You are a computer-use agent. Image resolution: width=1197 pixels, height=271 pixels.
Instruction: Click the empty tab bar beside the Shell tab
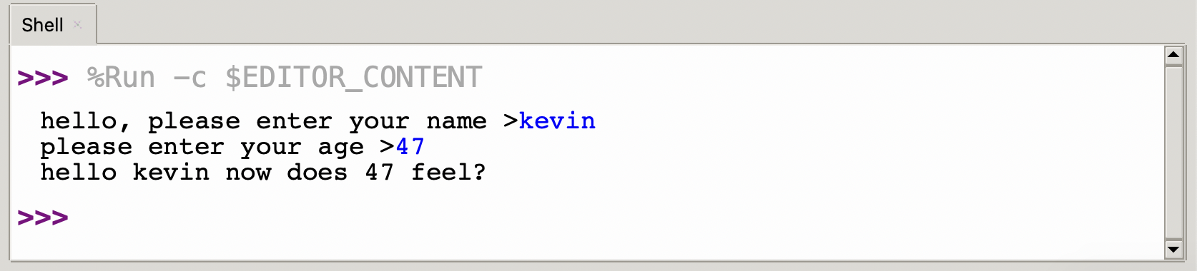pos(644,24)
